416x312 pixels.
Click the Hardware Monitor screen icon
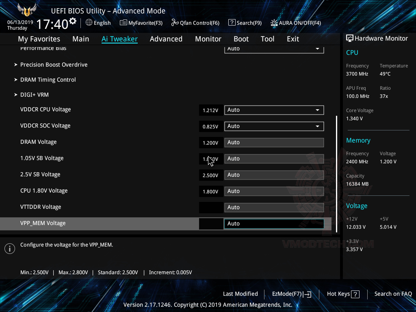point(350,39)
